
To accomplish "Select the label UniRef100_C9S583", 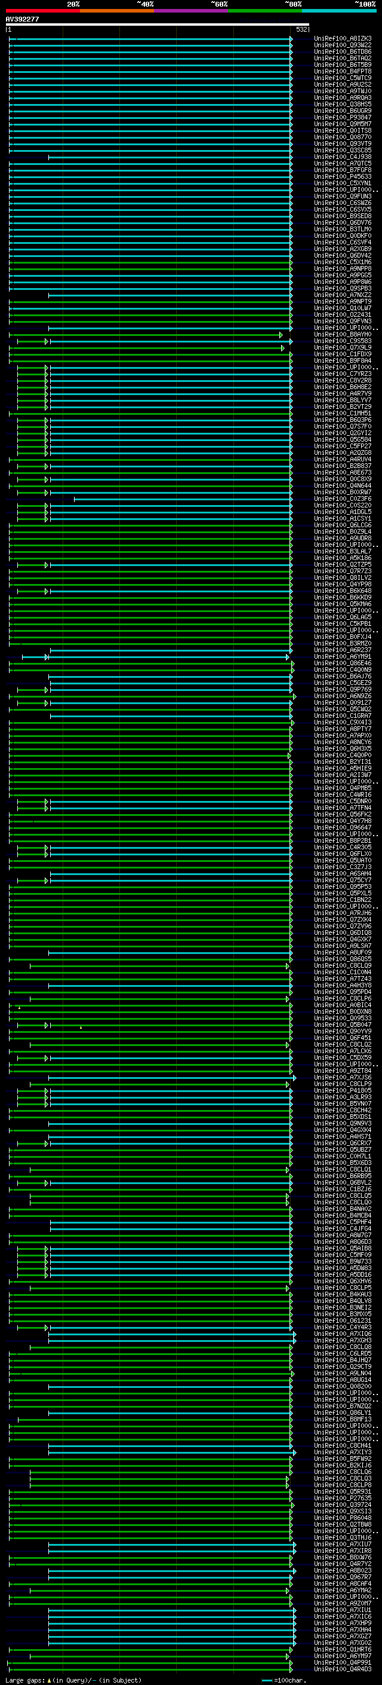I will point(343,341).
